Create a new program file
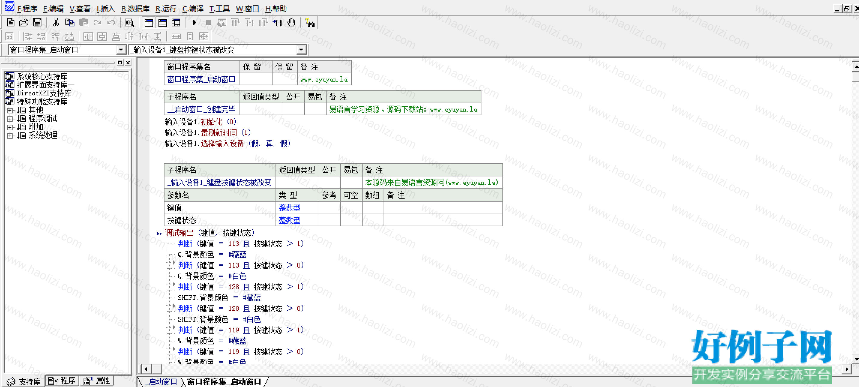 (10, 23)
